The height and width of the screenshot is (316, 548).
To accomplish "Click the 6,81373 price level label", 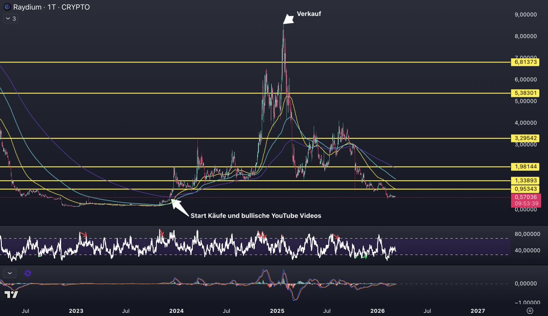I will click(525, 62).
